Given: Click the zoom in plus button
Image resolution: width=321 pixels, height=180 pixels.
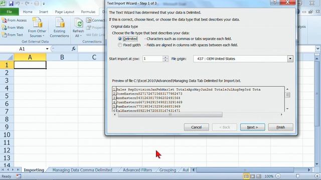Looking at the screenshot, I should (x=317, y=176).
